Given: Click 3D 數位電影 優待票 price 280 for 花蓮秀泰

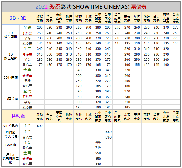Looking at the screenshot, I should tap(147, 54).
